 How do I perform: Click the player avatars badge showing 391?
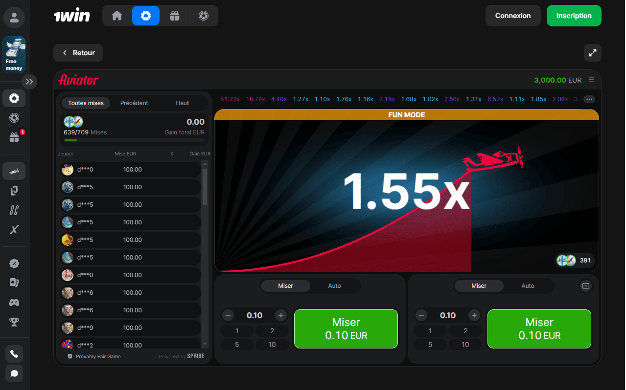576,260
